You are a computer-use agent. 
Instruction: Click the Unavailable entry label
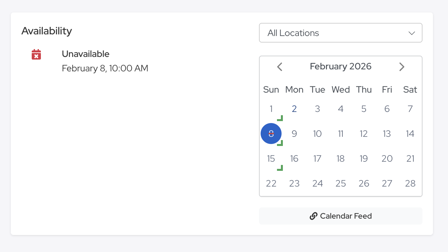86,54
